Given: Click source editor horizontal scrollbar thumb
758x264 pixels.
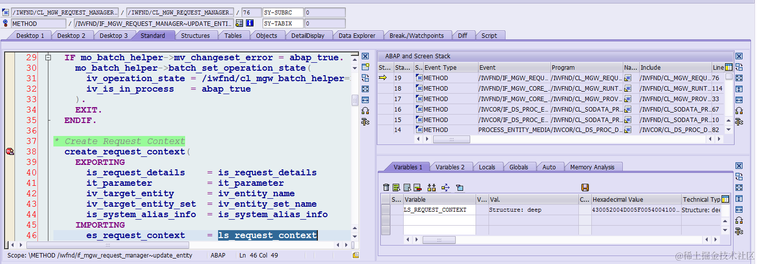Looking at the screenshot, I should [107, 245].
